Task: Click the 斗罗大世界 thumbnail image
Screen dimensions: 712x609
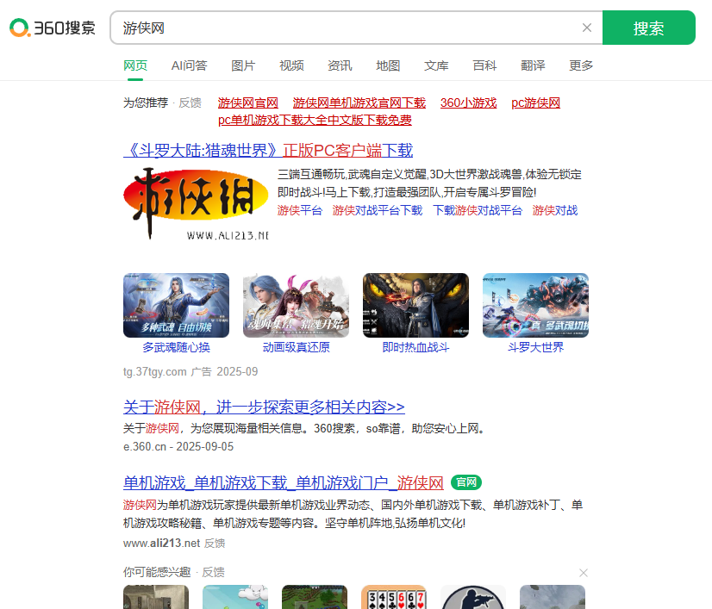Action: [536, 305]
